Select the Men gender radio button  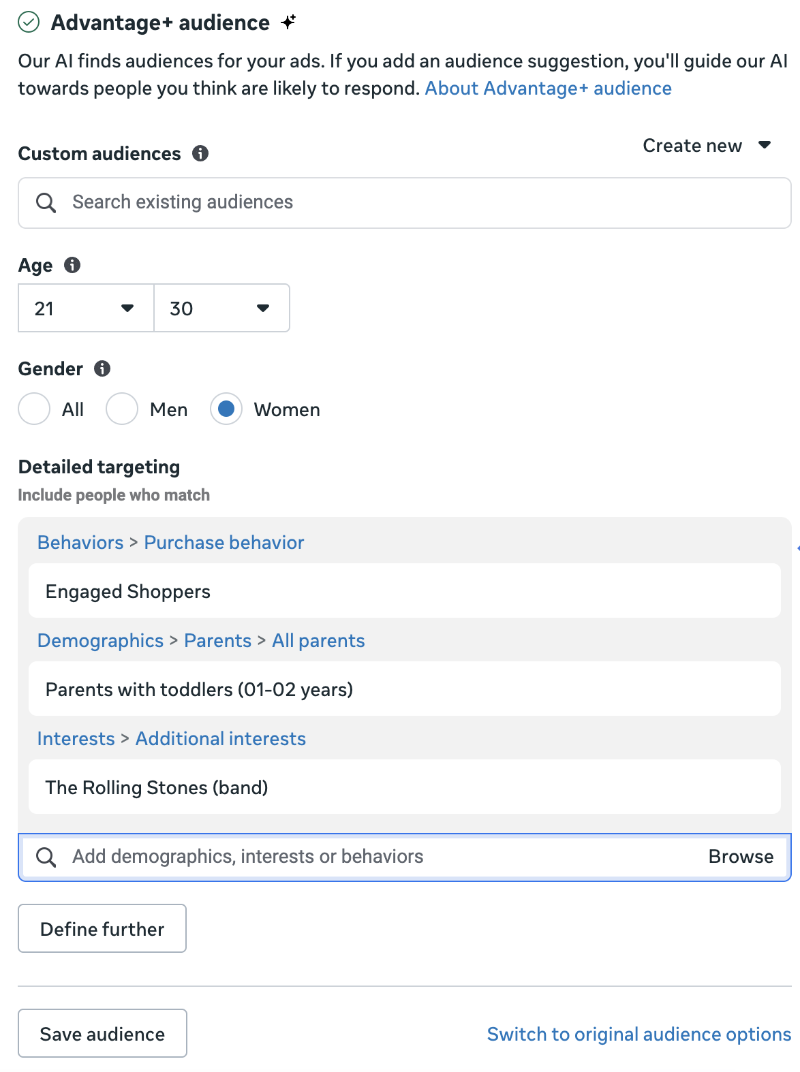click(122, 409)
